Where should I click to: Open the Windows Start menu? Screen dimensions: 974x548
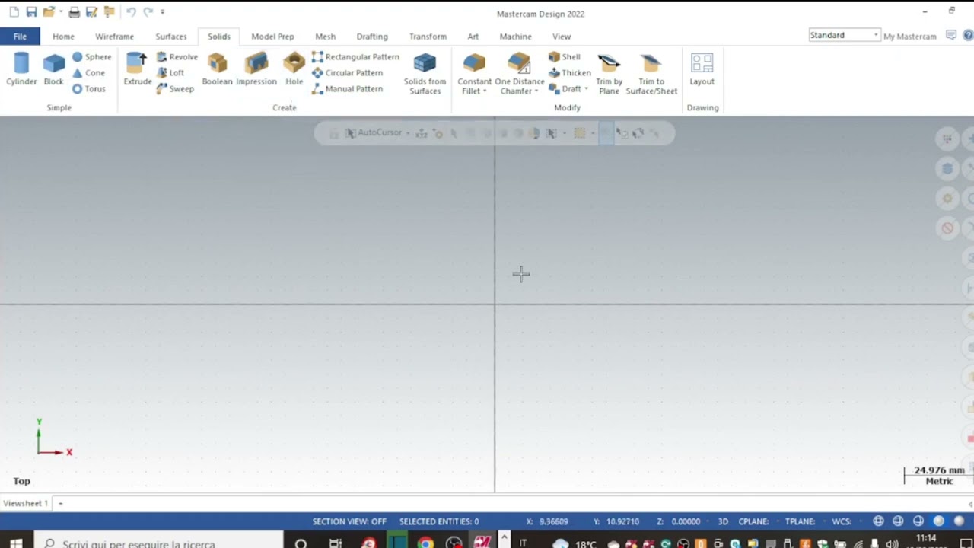pos(16,543)
